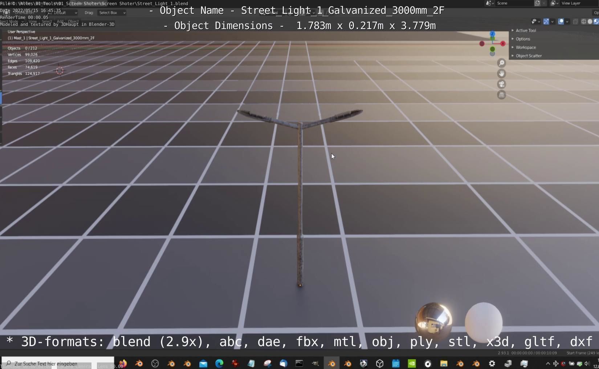The height and width of the screenshot is (369, 599).
Task: Expand the Workspace panel
Action: [525, 47]
